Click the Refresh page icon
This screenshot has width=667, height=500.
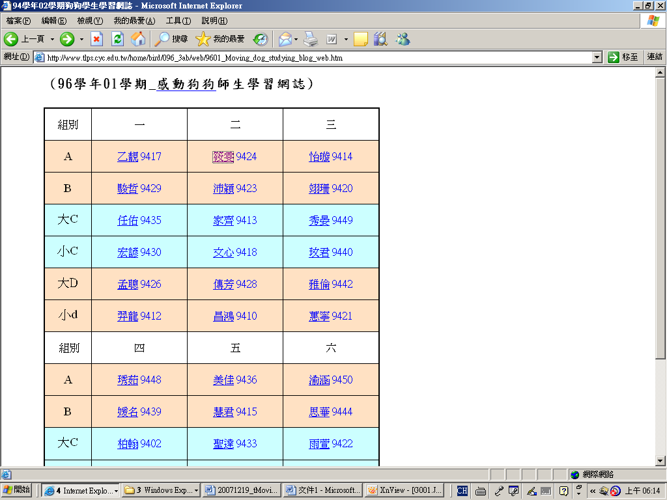[x=117, y=39]
